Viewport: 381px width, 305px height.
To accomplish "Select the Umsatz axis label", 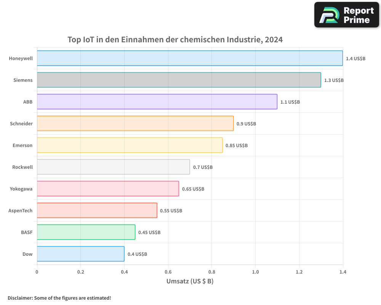I will 190,281.
